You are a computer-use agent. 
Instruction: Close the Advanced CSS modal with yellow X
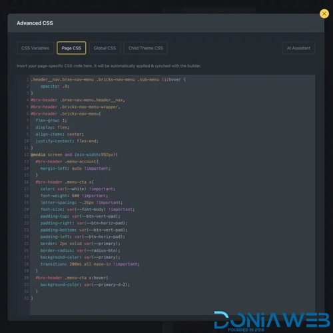(324, 14)
